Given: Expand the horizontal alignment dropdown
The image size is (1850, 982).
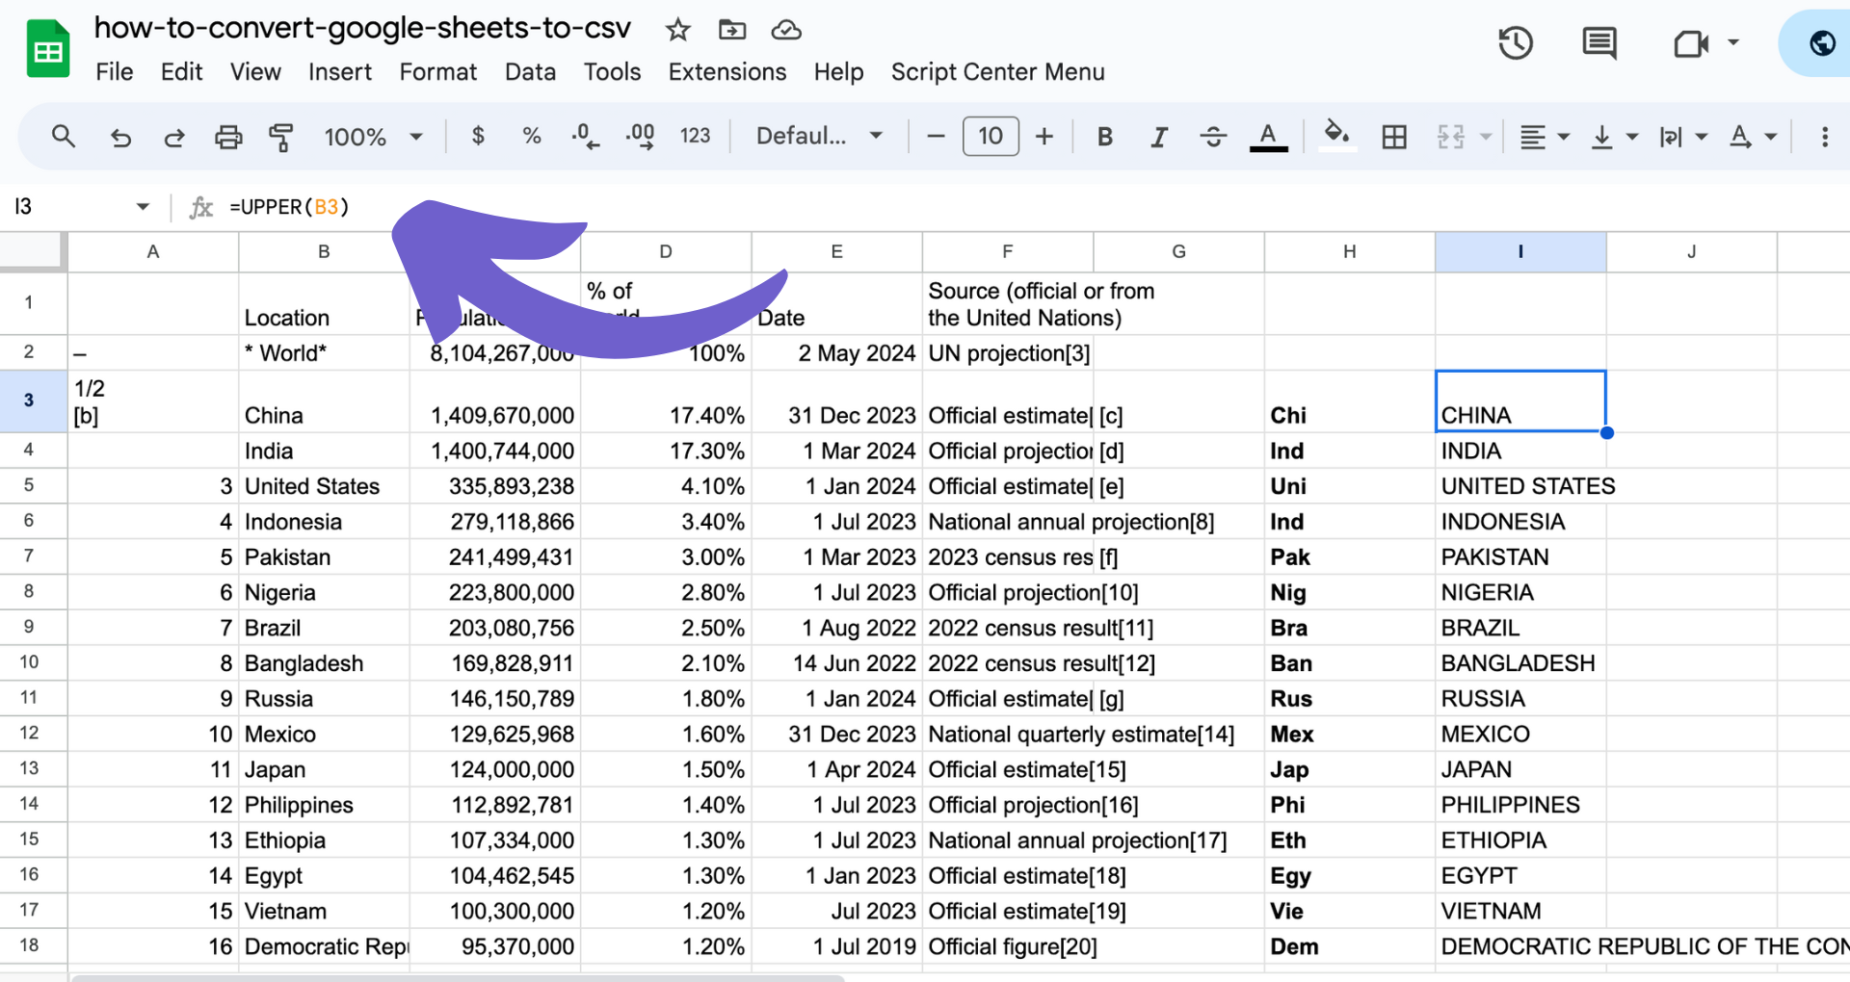Looking at the screenshot, I should (x=1564, y=136).
